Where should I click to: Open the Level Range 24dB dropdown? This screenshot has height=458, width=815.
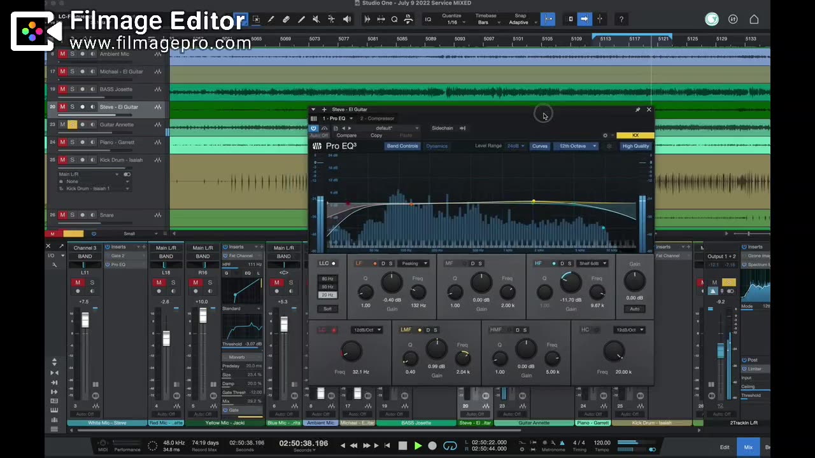(x=516, y=146)
